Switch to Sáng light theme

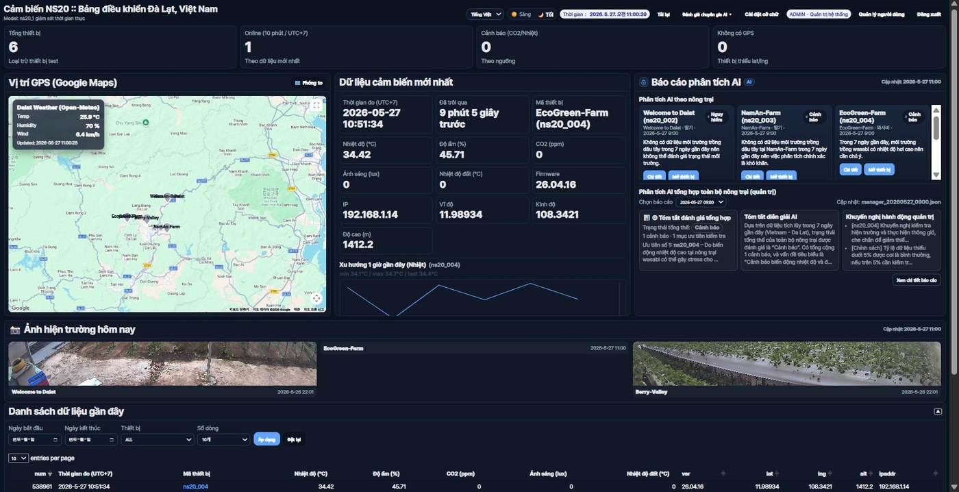click(x=521, y=14)
